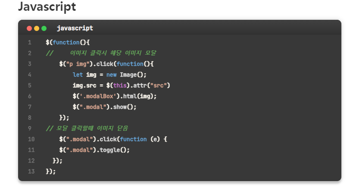Click line number 3

pos(29,64)
